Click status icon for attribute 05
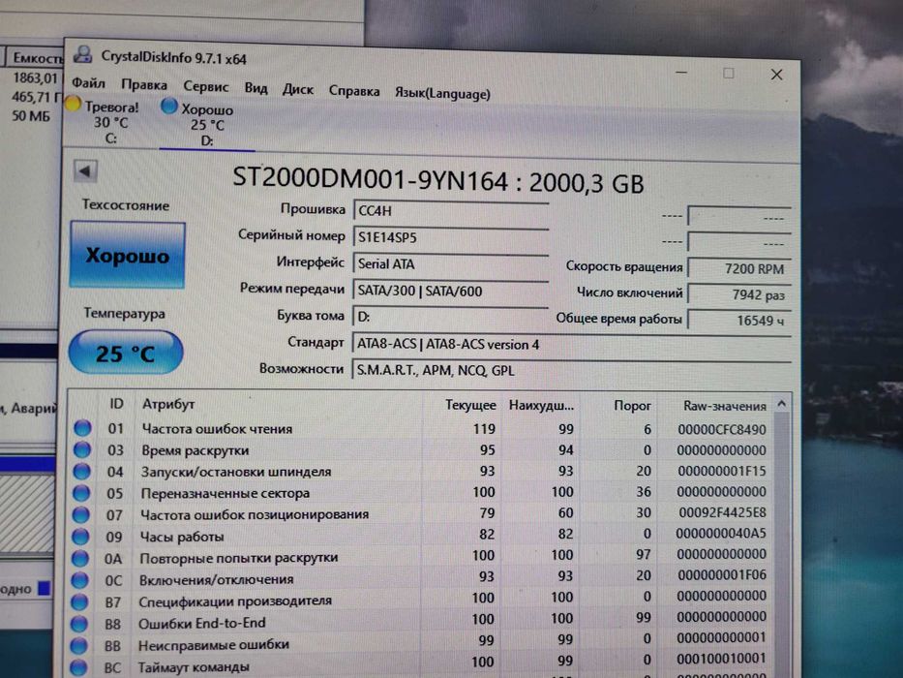903x678 pixels. (x=81, y=493)
